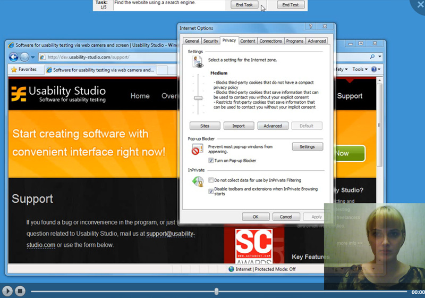Click the pop-up blocker icon

tap(197, 150)
